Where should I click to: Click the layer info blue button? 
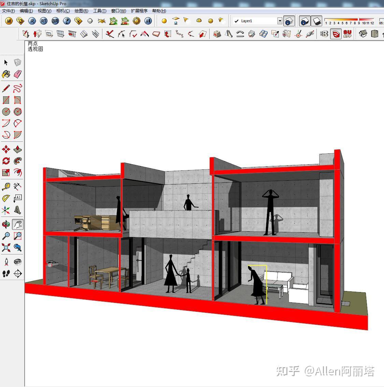pos(289,21)
